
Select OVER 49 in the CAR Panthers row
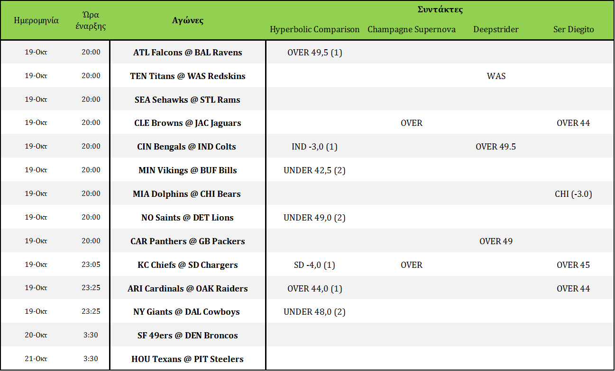click(x=496, y=241)
